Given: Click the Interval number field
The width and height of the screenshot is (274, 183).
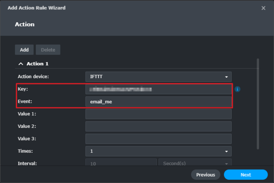Looking at the screenshot, I should (120, 164).
